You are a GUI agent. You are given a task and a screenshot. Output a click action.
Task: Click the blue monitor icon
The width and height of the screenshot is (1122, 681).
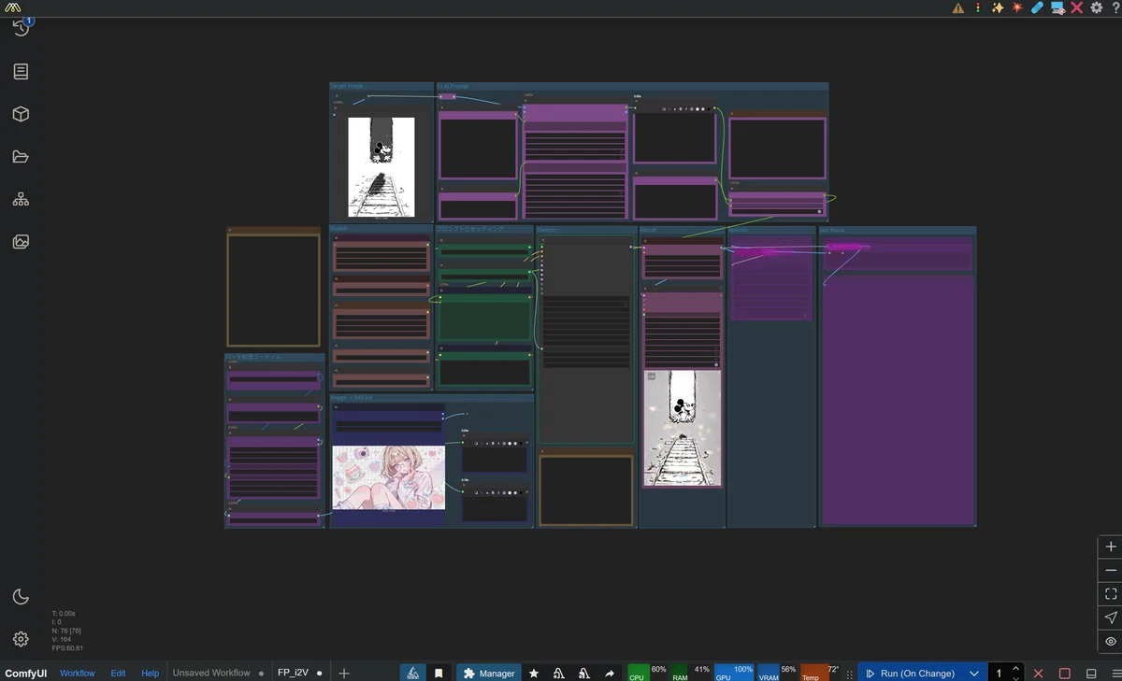point(1057,7)
